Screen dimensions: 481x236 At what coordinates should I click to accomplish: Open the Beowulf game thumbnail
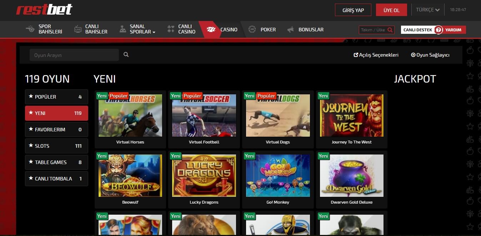tap(130, 175)
